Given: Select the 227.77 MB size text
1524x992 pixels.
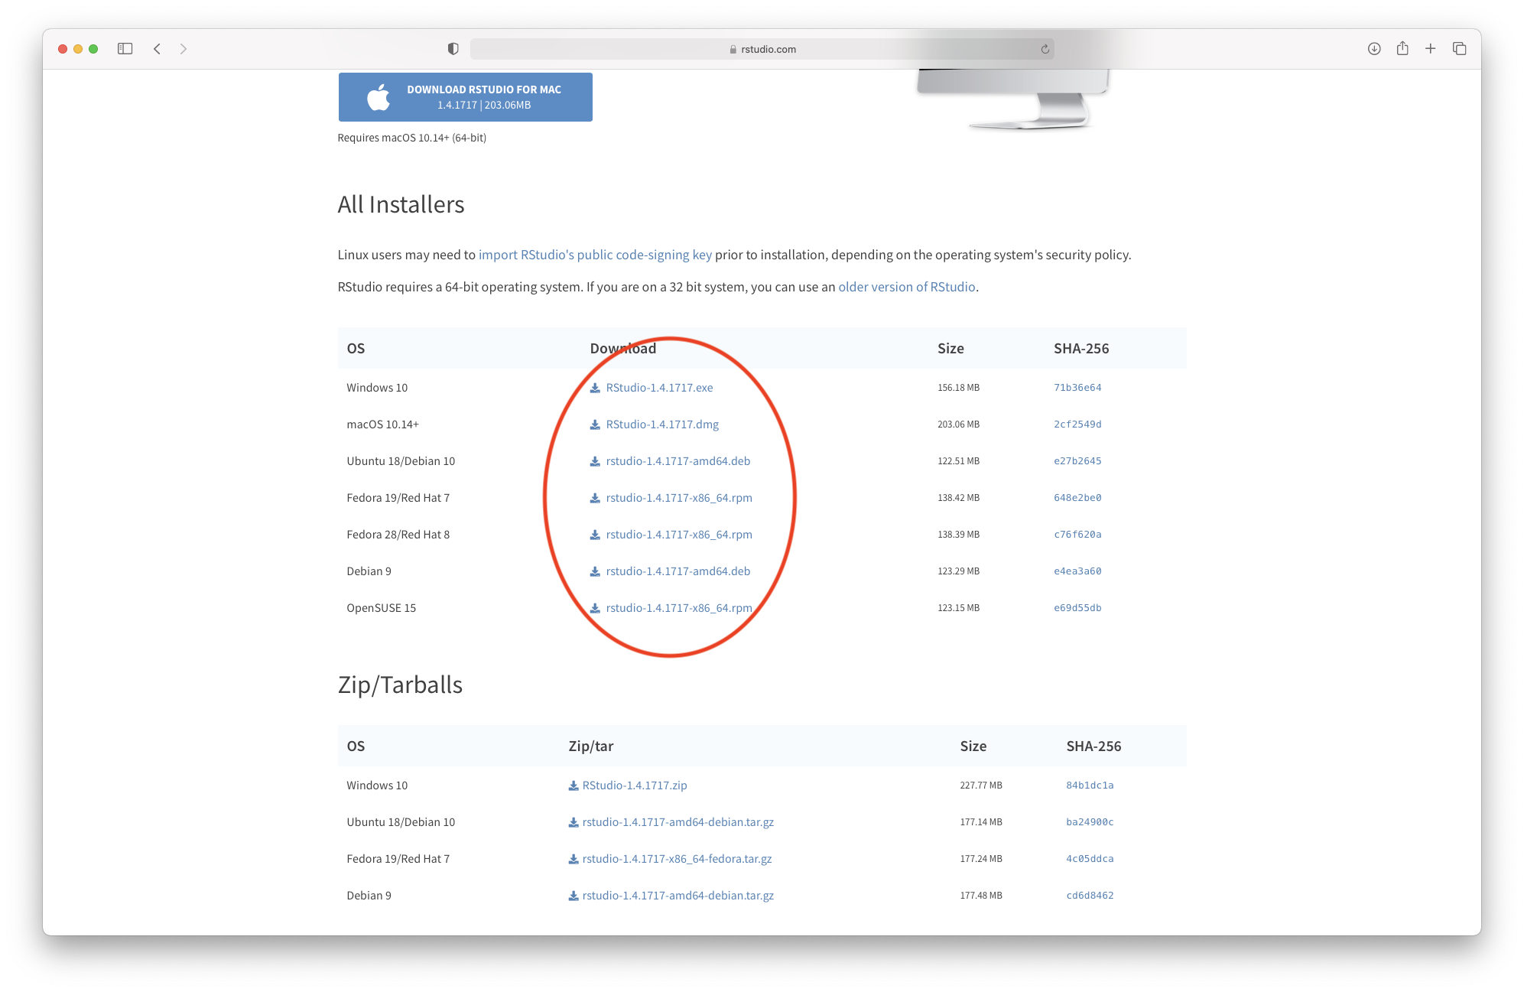Looking at the screenshot, I should (x=981, y=785).
